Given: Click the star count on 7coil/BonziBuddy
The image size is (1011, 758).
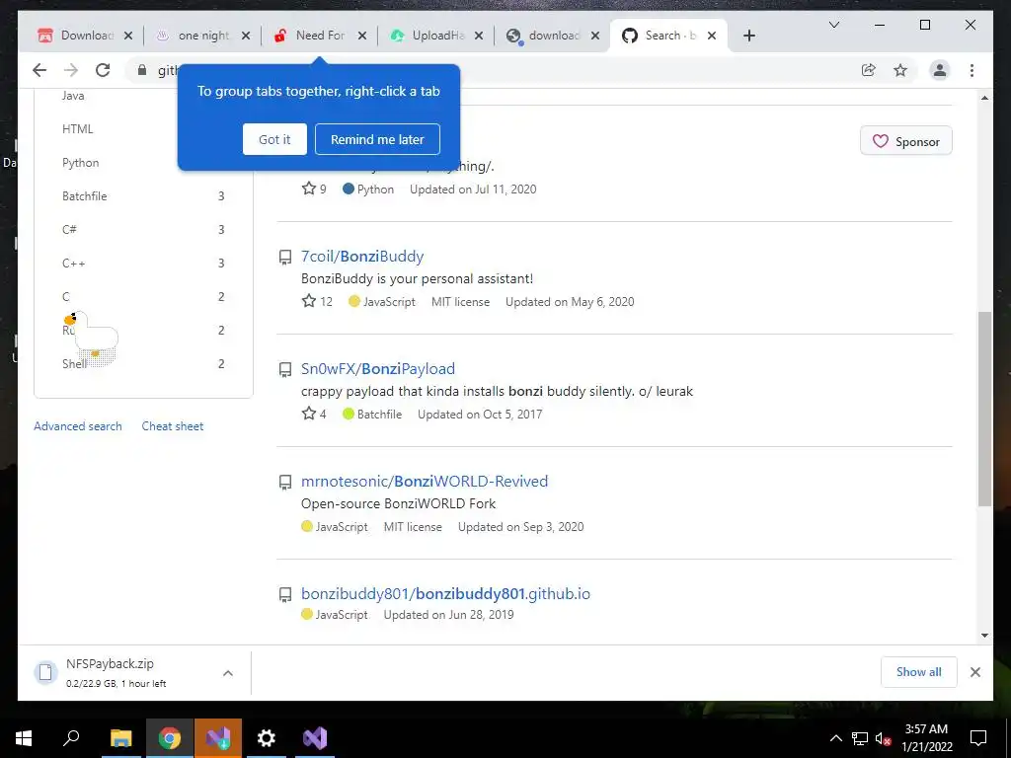Looking at the screenshot, I should [x=317, y=302].
